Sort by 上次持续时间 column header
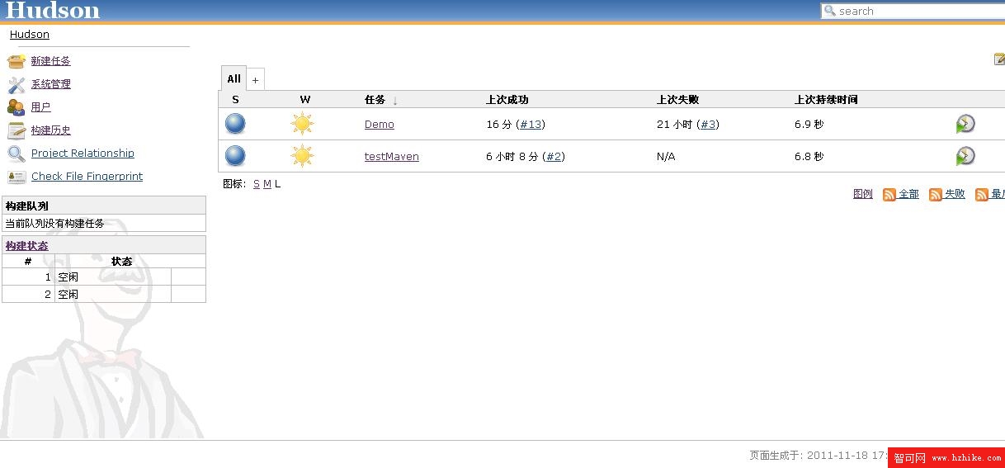 pos(826,100)
